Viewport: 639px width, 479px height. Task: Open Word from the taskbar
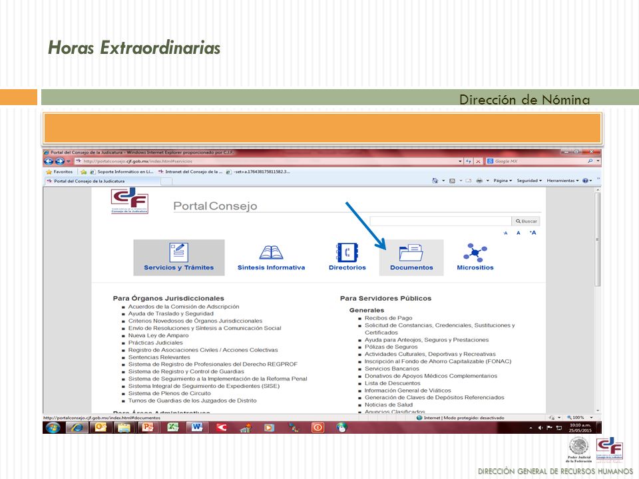pos(197,427)
